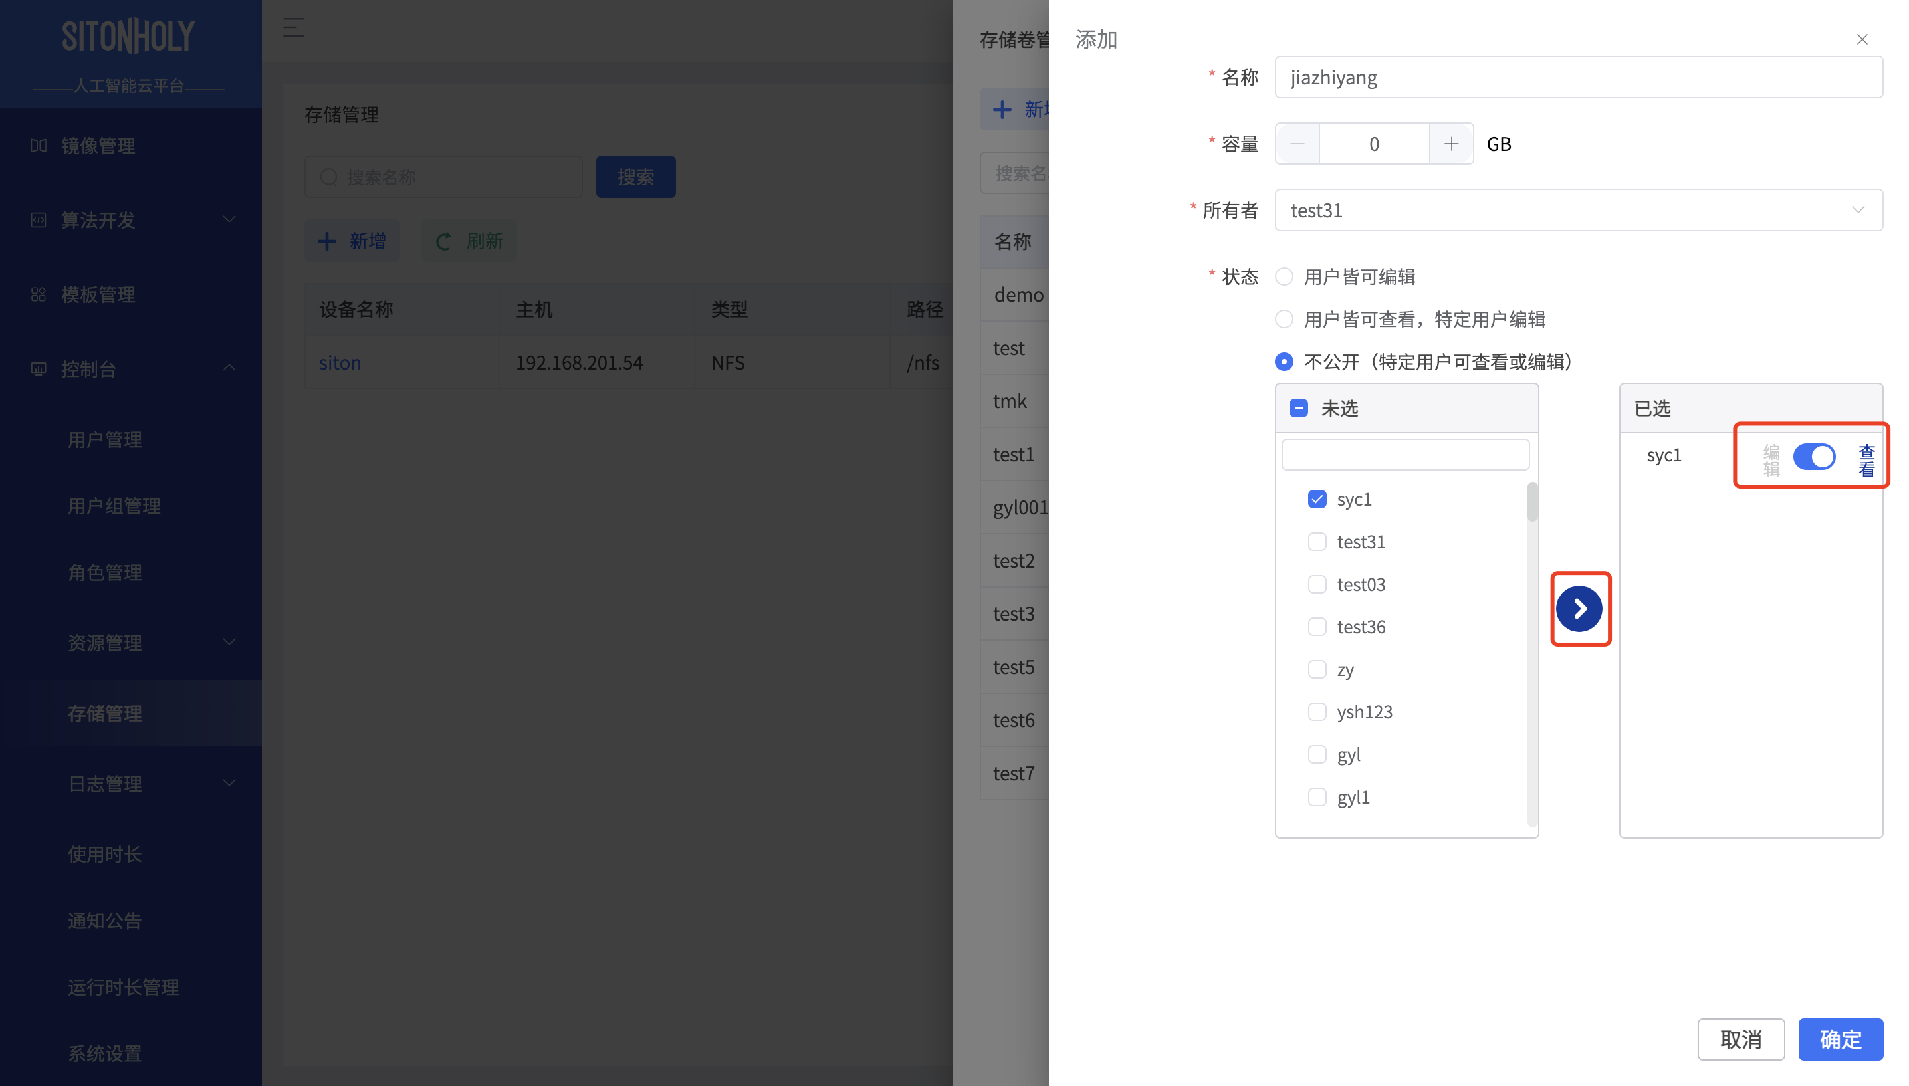Click the NFS type cell
The image size is (1909, 1086).
click(x=728, y=362)
